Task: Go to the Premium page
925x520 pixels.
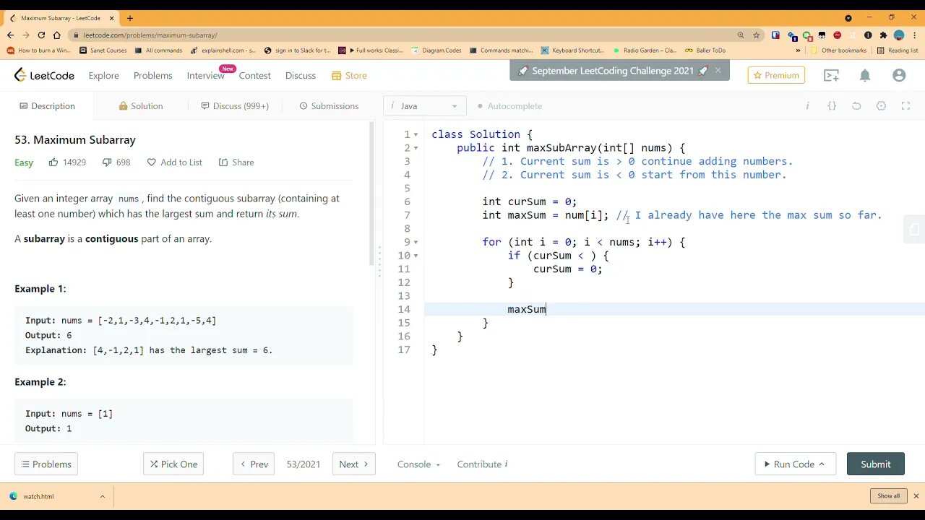Action: click(x=776, y=75)
